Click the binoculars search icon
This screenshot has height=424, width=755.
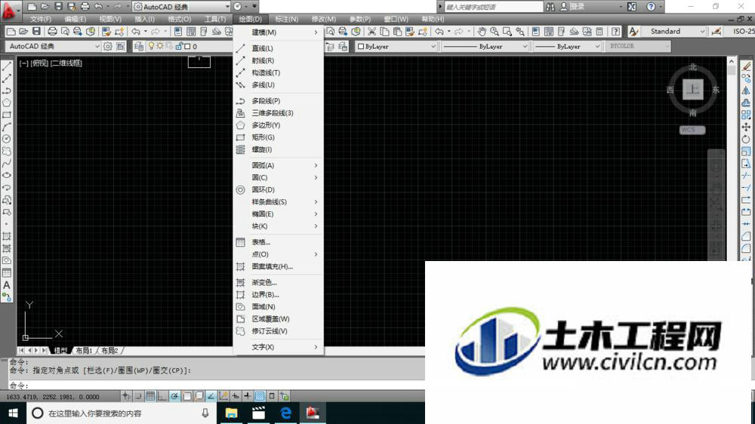click(x=550, y=7)
